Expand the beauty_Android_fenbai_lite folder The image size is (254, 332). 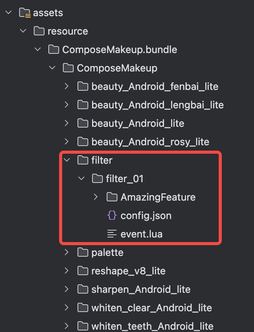coord(67,86)
